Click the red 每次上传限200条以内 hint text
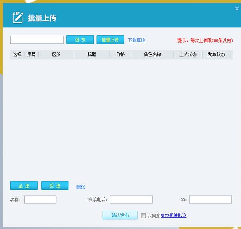This screenshot has height=229, width=241. pyautogui.click(x=205, y=40)
